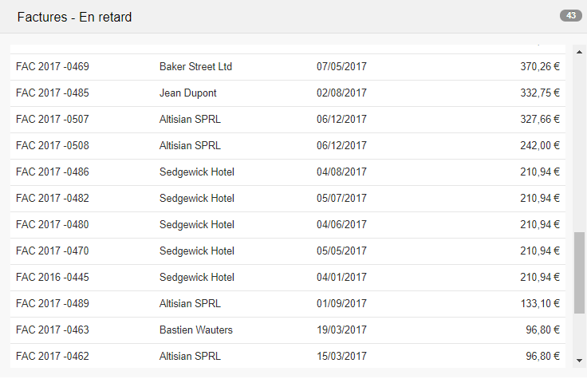Open invoice FAC 2017 -0508

pos(53,146)
